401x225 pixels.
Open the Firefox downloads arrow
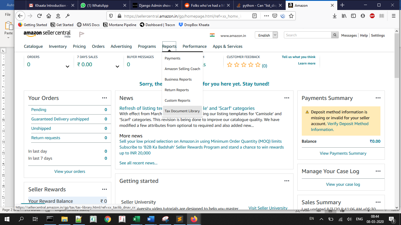(335, 16)
